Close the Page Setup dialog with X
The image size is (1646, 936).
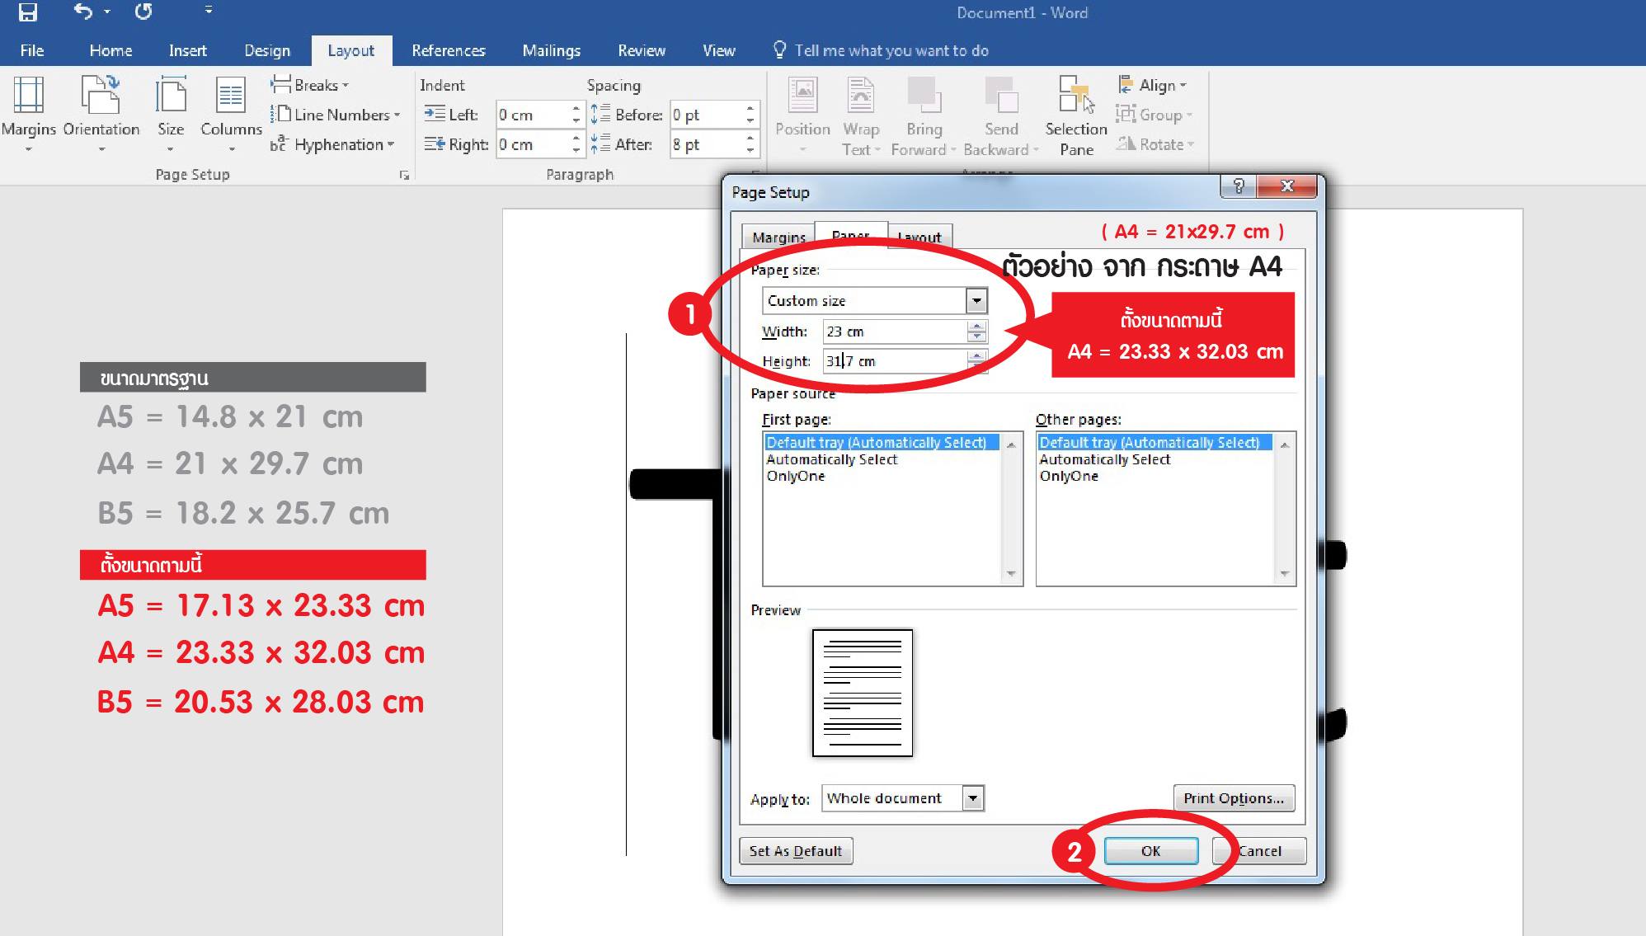click(1286, 186)
